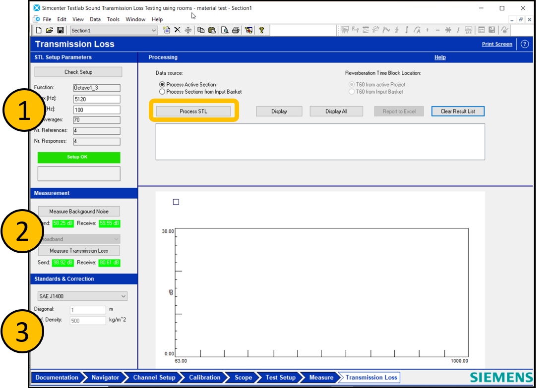
Task: Select T60 from active Project option
Action: click(352, 84)
